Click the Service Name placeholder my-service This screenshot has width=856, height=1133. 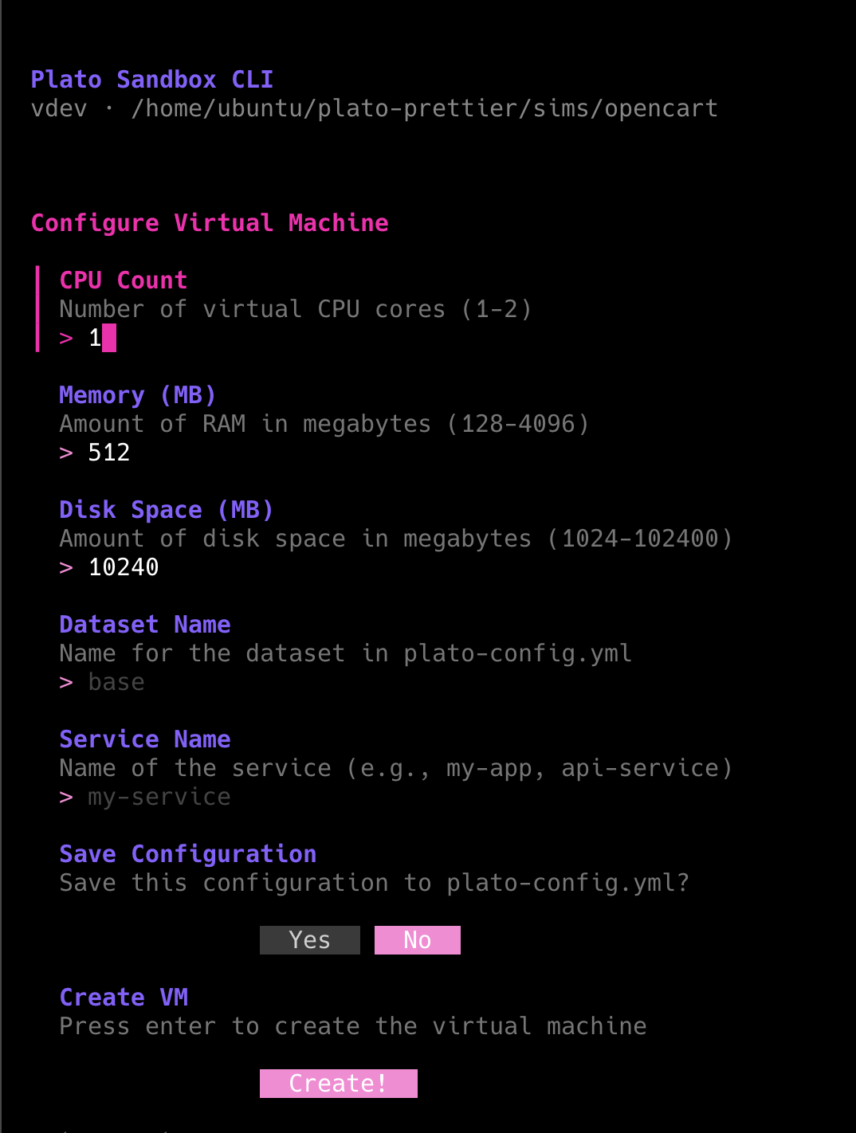[x=159, y=797]
